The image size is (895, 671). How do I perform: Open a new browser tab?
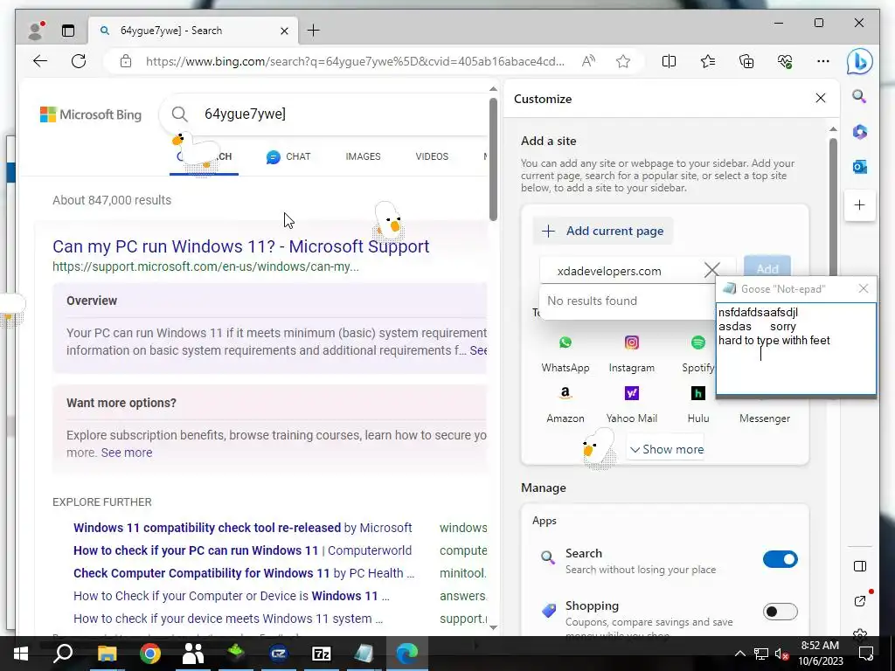[314, 31]
